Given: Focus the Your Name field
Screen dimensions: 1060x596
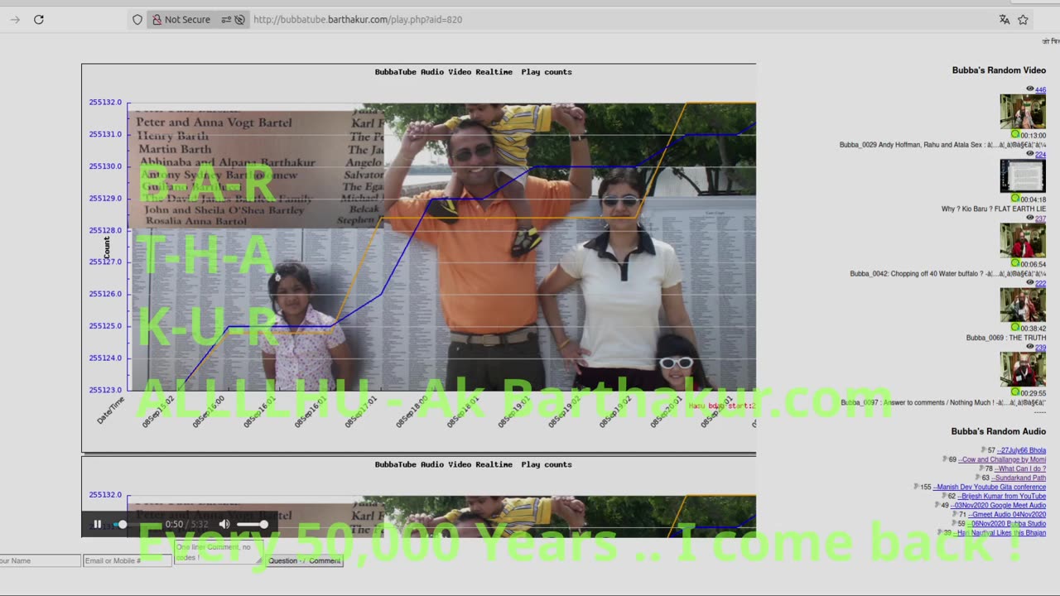Looking at the screenshot, I should [x=40, y=560].
